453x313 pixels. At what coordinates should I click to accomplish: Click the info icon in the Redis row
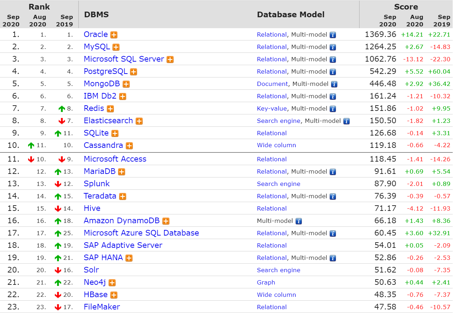(x=333, y=109)
